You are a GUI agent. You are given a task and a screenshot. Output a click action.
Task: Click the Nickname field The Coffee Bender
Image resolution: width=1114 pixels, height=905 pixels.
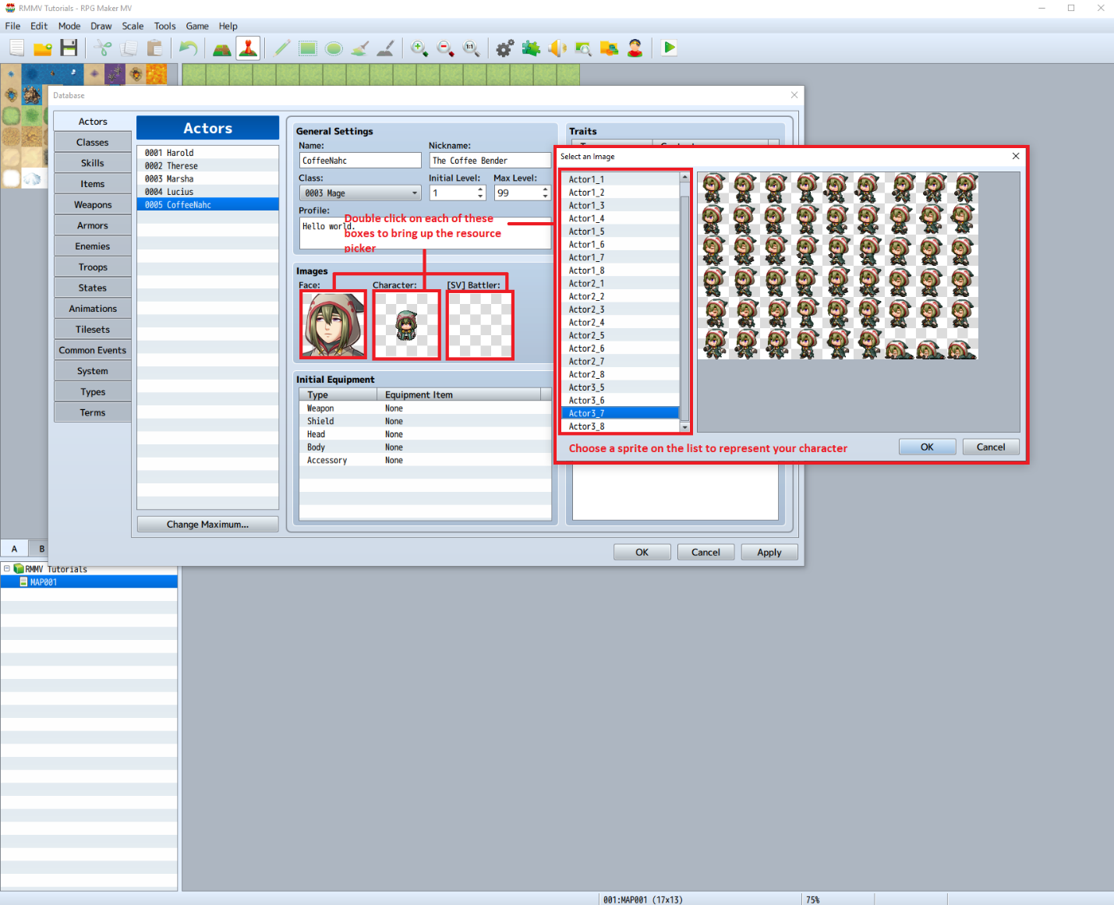[x=490, y=161]
